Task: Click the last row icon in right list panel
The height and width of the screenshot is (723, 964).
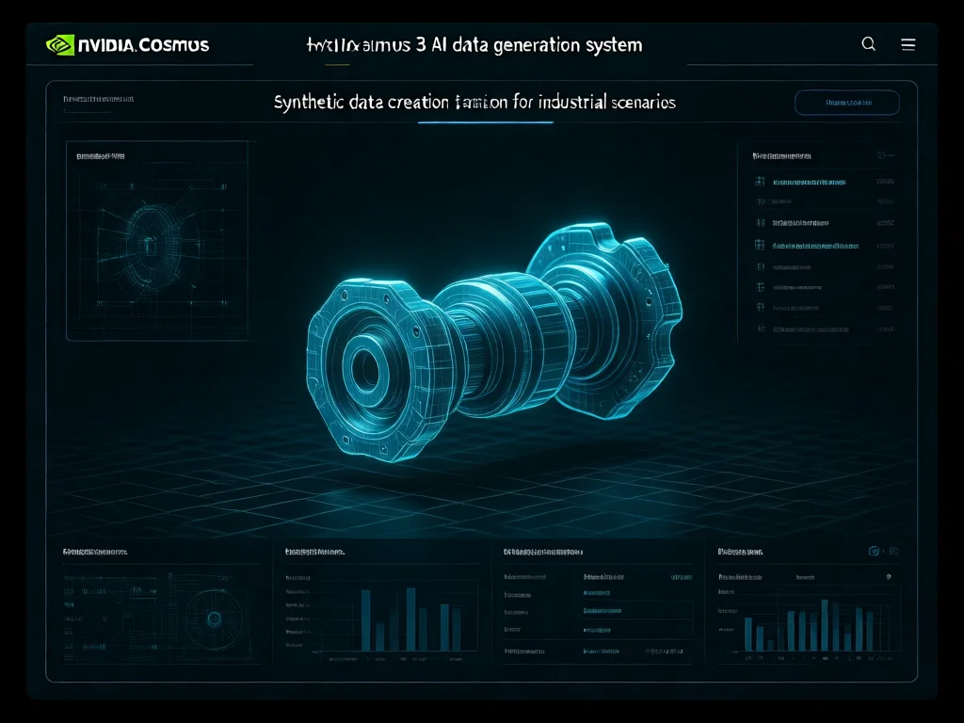Action: [760, 329]
